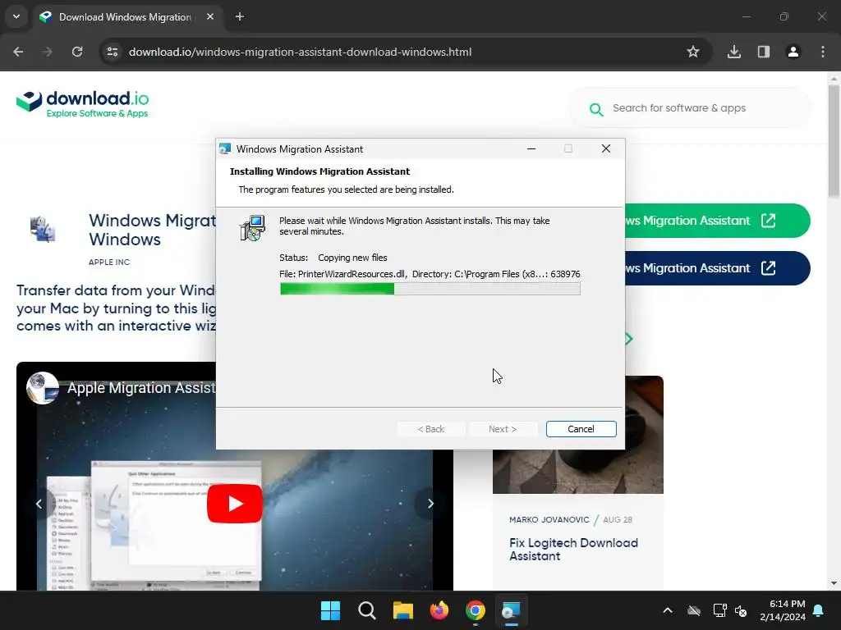This screenshot has width=841, height=630.
Task: Bookmark this page with star icon
Action: click(693, 52)
